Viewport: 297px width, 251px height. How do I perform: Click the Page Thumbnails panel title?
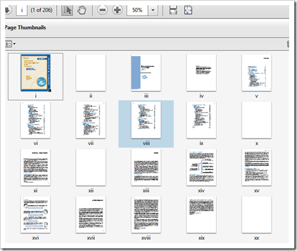pos(25,27)
